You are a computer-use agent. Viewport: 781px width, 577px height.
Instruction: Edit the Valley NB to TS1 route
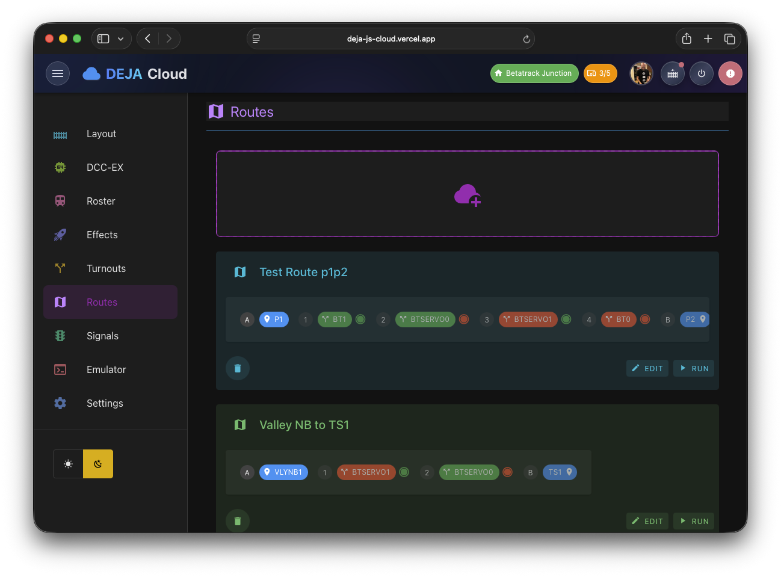(x=647, y=520)
